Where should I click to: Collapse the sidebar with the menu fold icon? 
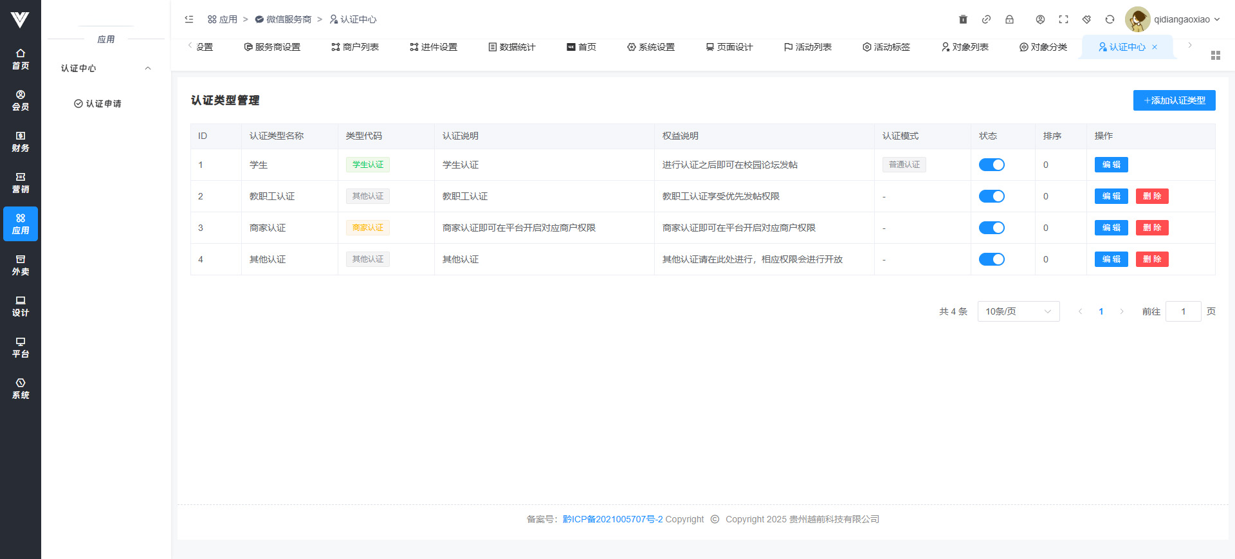(x=189, y=19)
